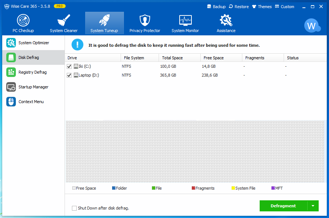Start defrag with Defragment button
329x218 pixels.
pos(283,206)
